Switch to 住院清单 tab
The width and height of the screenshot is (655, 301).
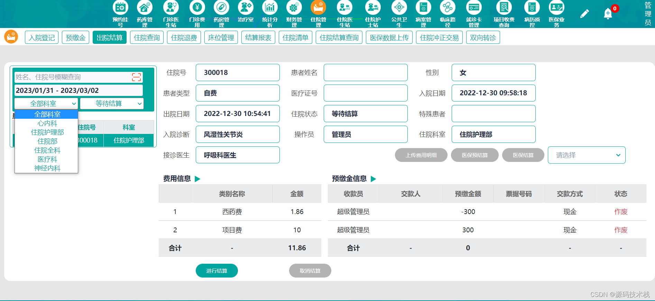click(x=295, y=37)
